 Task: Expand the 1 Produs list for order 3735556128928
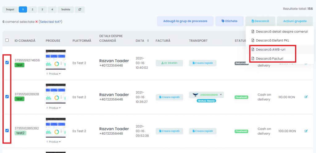pyautogui.click(x=54, y=108)
